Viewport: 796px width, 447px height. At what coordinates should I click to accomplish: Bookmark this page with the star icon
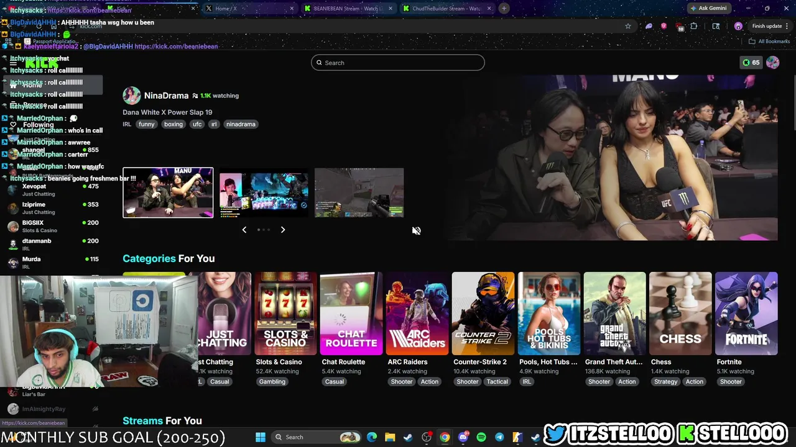(x=628, y=26)
